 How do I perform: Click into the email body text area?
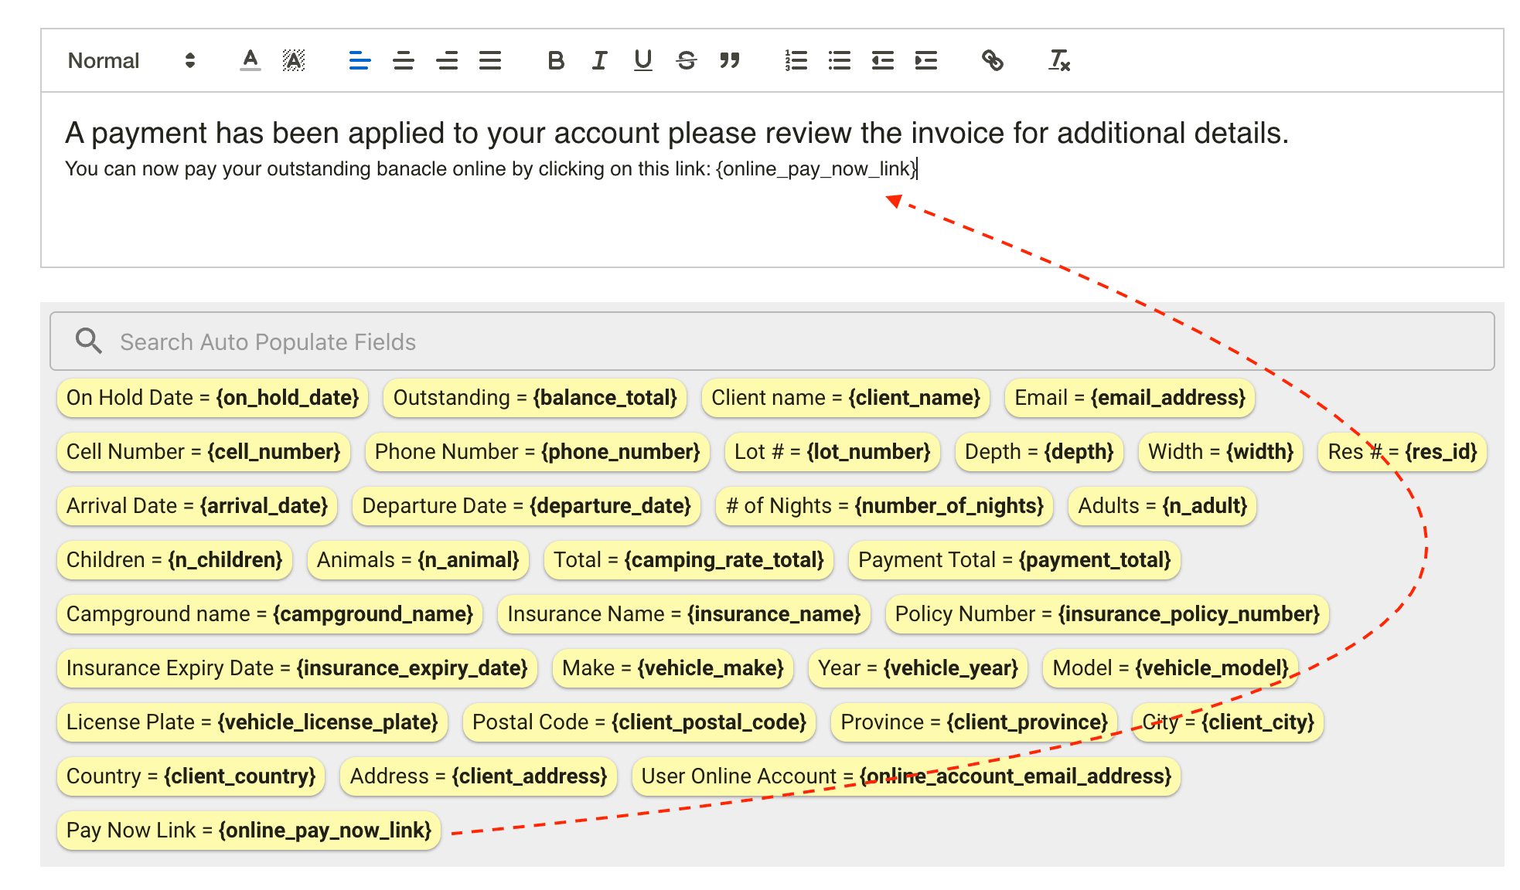[x=772, y=179]
